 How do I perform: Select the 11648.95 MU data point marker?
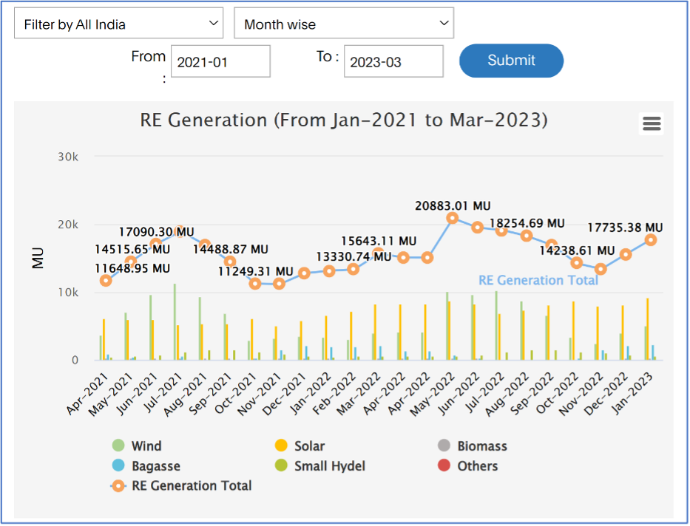[106, 281]
